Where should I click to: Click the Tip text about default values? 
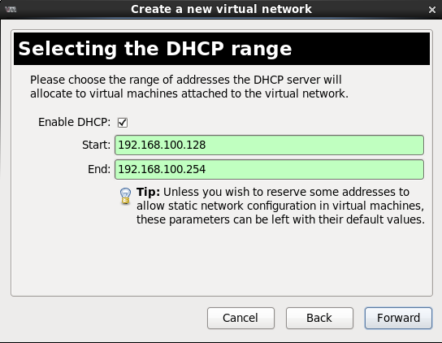pyautogui.click(x=280, y=206)
